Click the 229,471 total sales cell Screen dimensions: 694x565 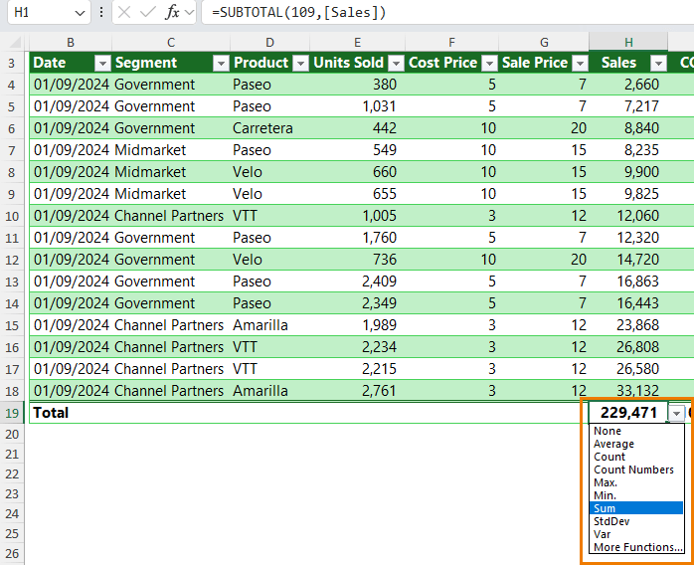pos(628,413)
